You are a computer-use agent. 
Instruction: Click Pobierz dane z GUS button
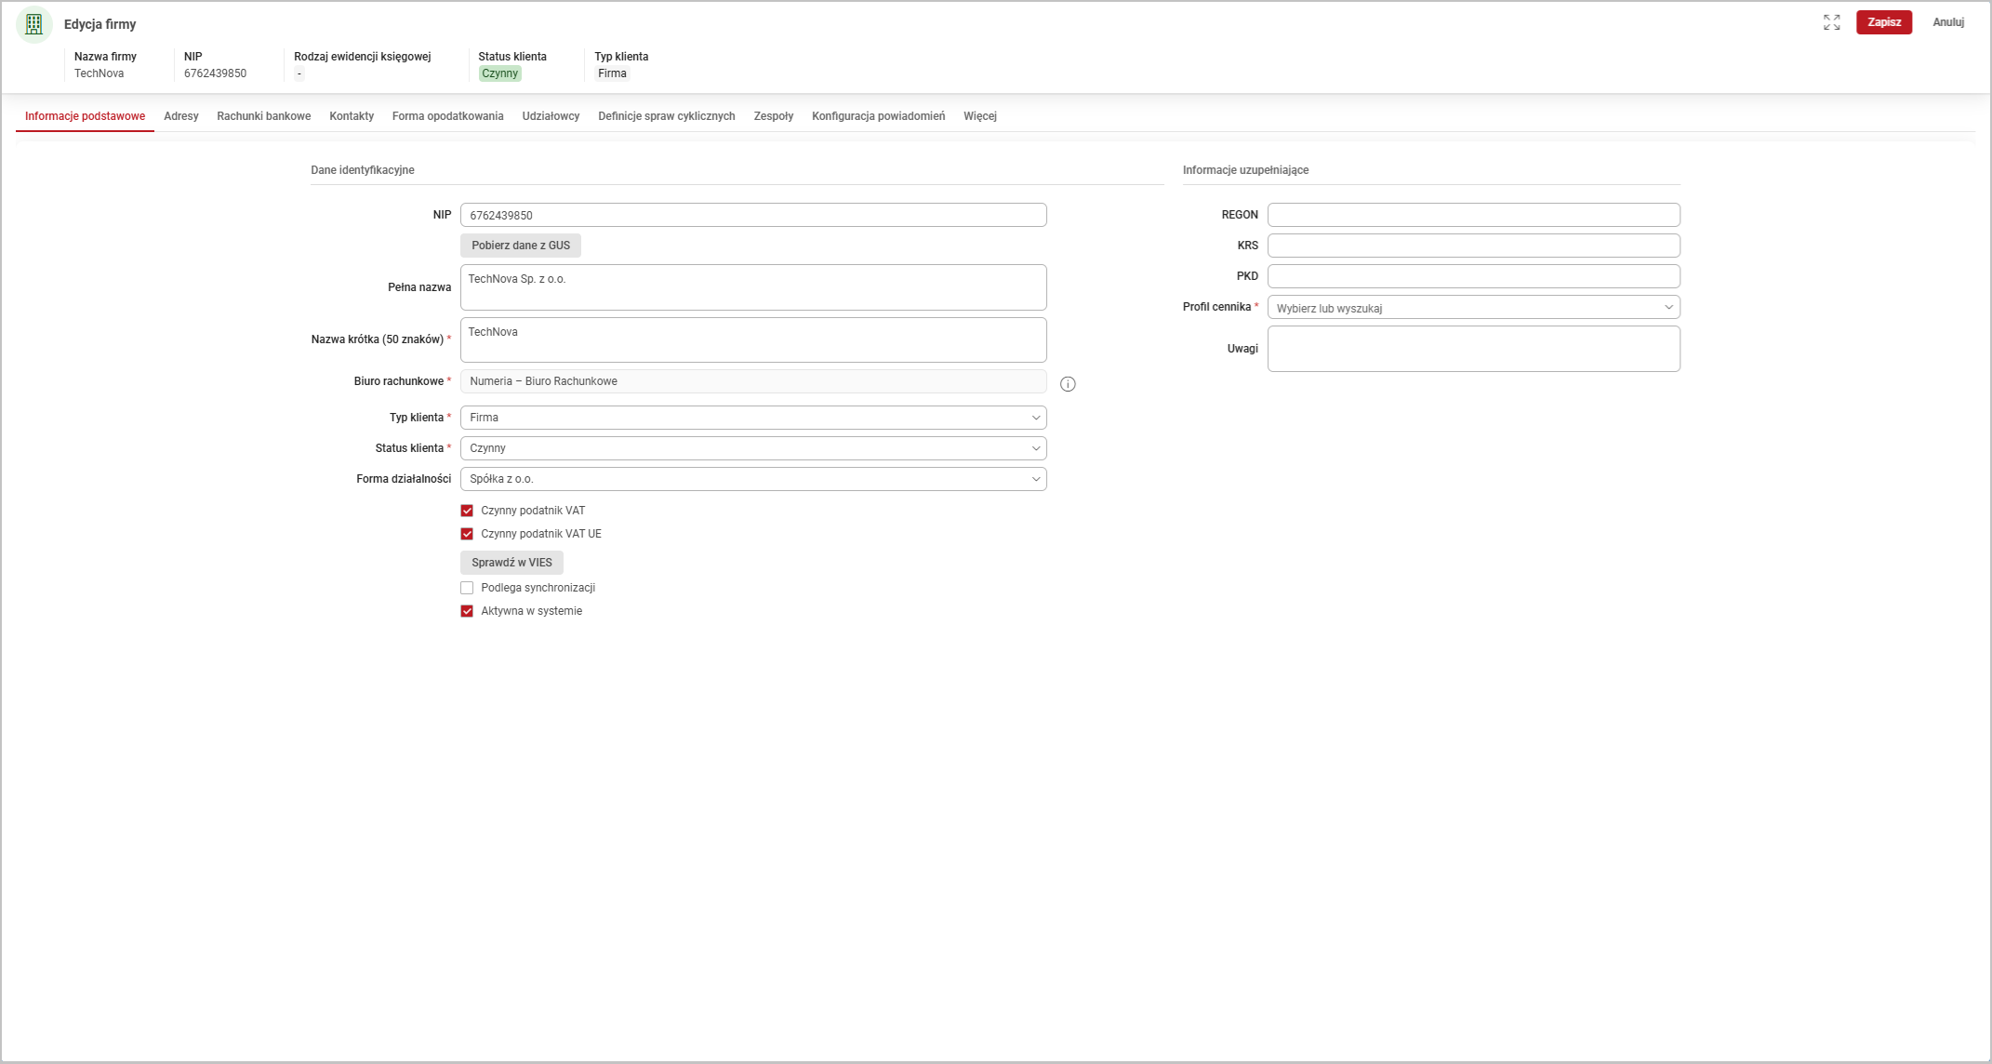[520, 246]
